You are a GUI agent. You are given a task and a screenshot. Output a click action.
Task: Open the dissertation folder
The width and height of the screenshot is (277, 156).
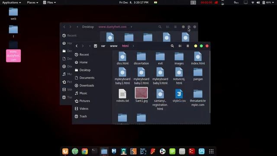click(x=142, y=58)
